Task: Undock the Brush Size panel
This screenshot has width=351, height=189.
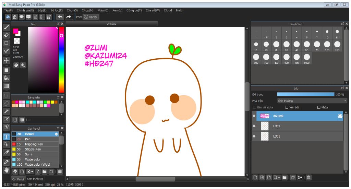Action: click(342, 24)
